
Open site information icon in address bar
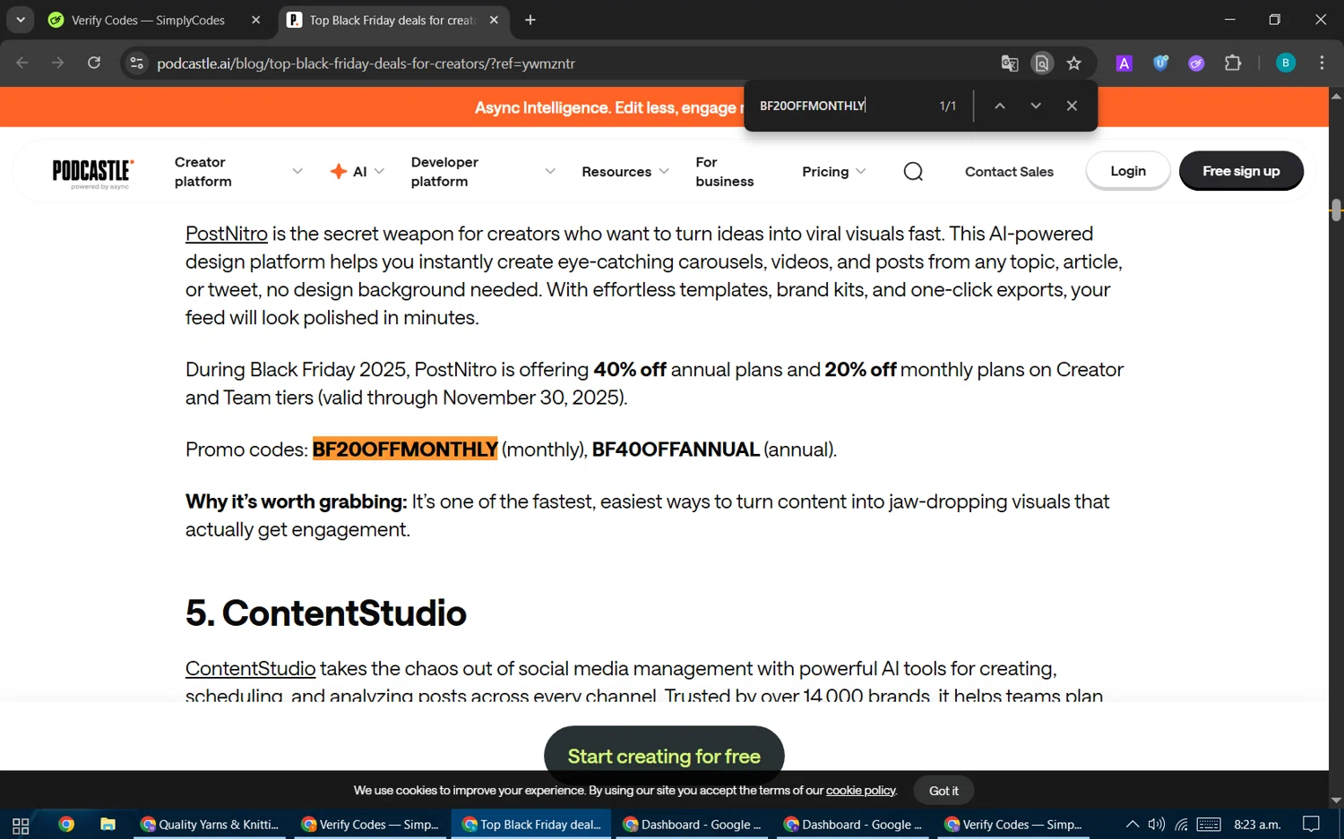pyautogui.click(x=136, y=63)
